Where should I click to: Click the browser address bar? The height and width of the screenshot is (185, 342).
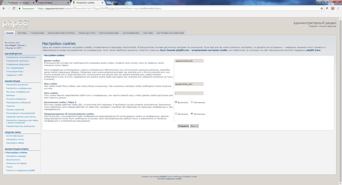[171, 8]
